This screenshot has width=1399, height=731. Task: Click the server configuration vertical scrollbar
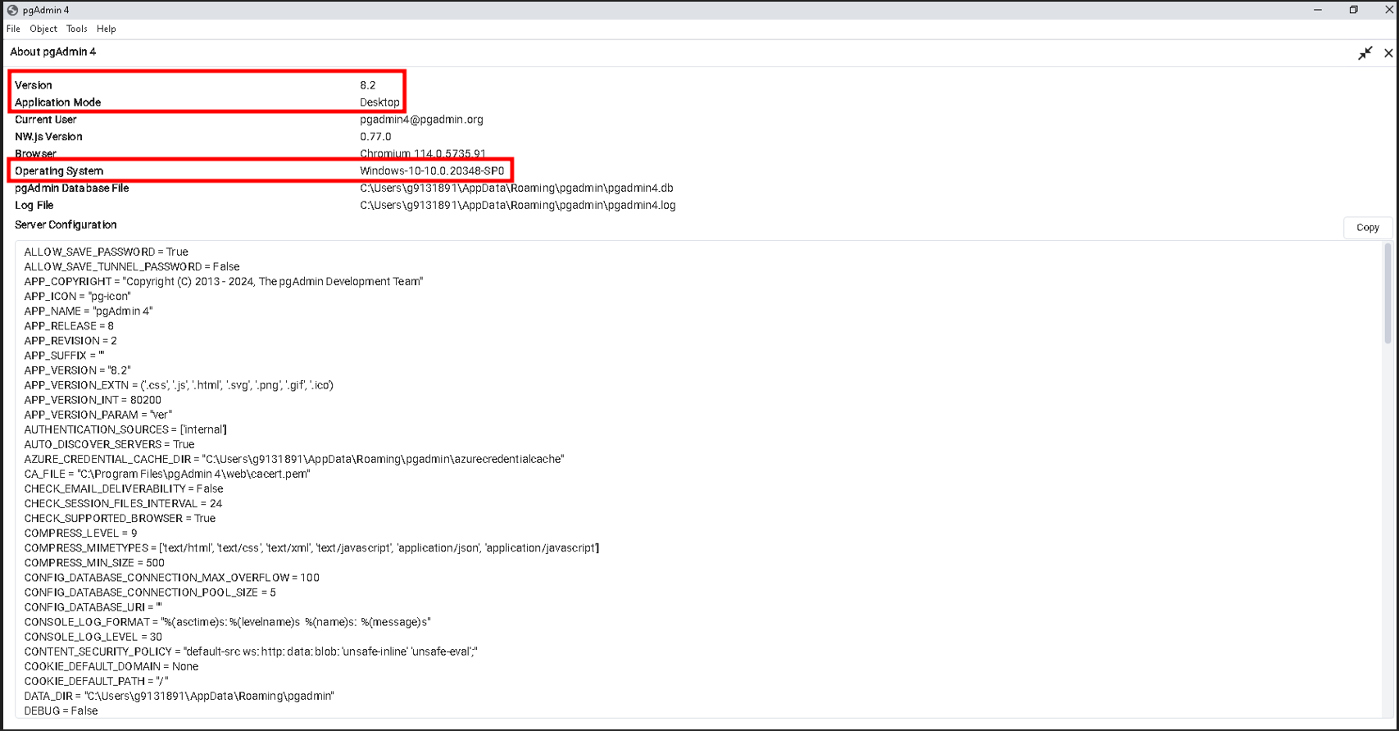(x=1387, y=295)
